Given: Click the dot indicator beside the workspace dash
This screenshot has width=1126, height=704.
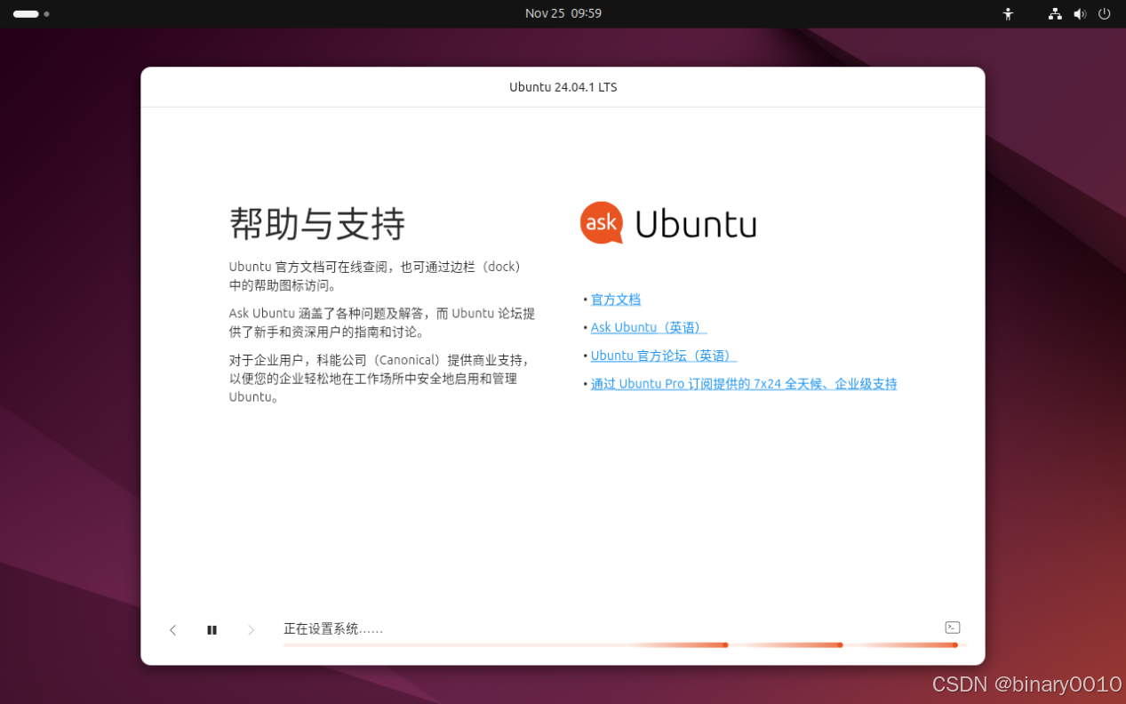Looking at the screenshot, I should [x=45, y=14].
